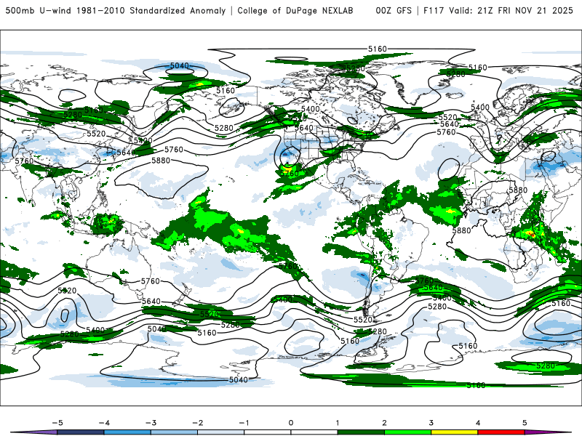
Task: Click the '-3' colorbar tick label
Action: (151, 423)
